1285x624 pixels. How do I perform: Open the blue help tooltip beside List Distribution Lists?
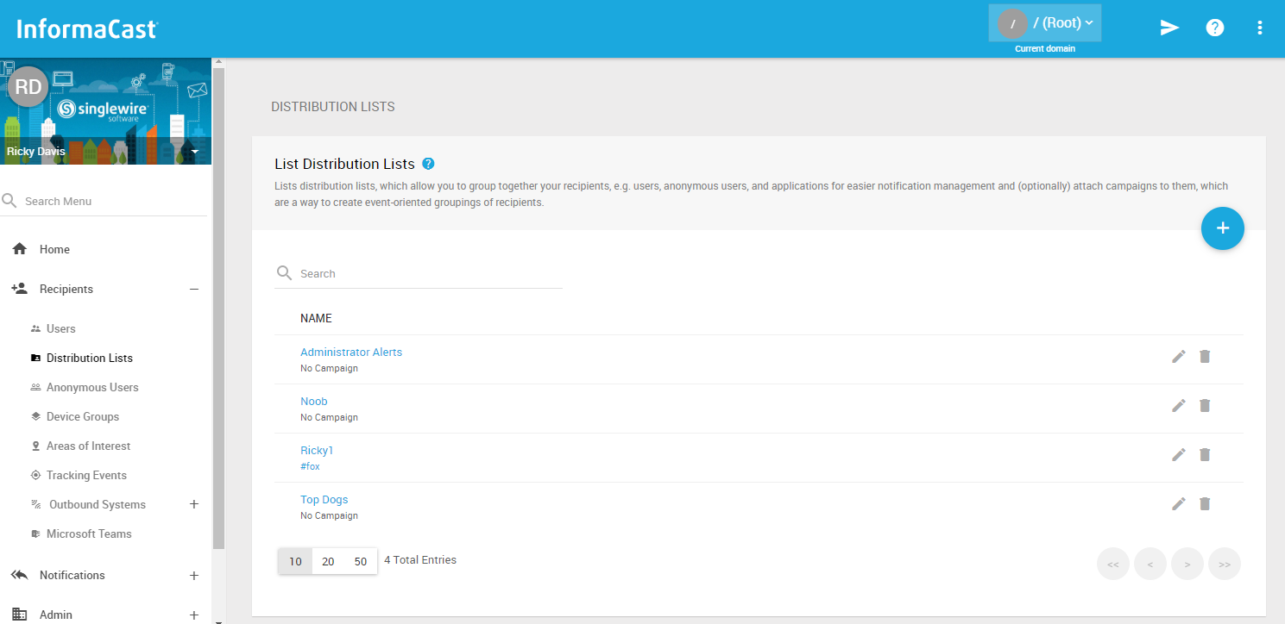pyautogui.click(x=429, y=163)
